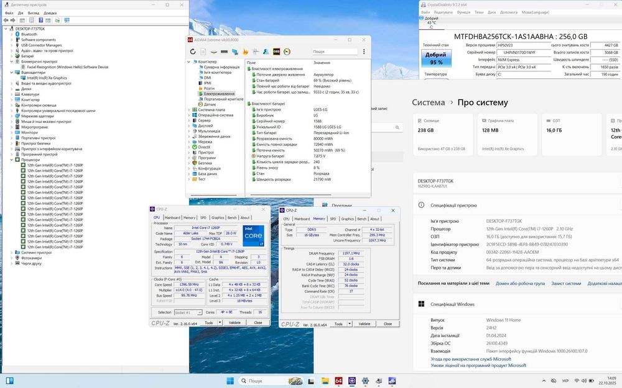Open the Диск menu in CrystalDiskInfo
The image size is (622, 388).
pyautogui.click(x=492, y=12)
